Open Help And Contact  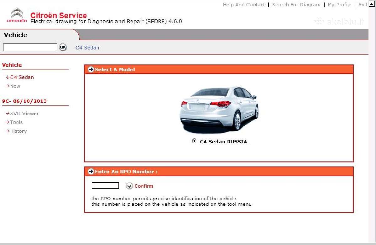click(x=244, y=5)
